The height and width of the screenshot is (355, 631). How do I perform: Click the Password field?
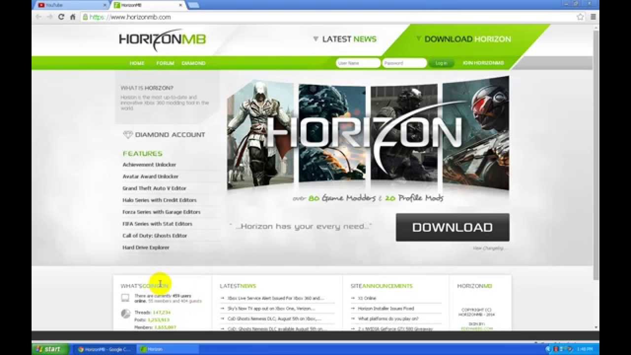(404, 63)
